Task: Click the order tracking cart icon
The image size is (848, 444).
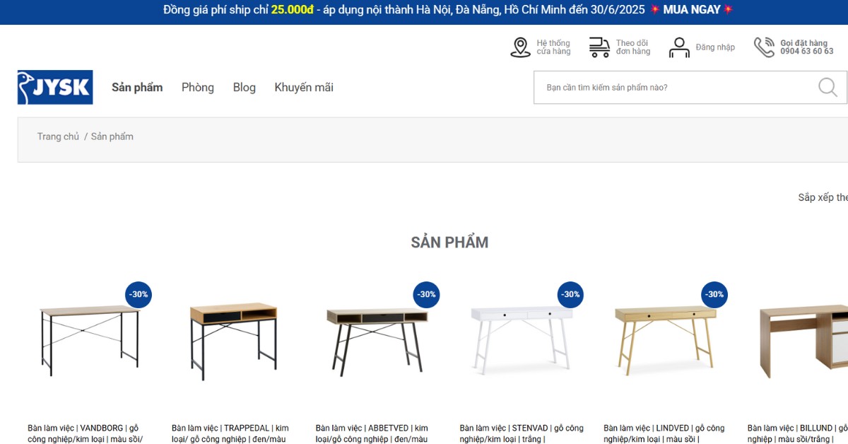Action: (x=599, y=47)
